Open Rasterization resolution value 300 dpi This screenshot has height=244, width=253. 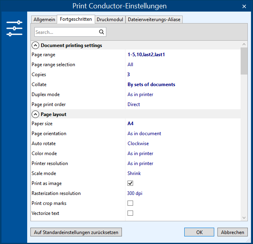pos(135,193)
